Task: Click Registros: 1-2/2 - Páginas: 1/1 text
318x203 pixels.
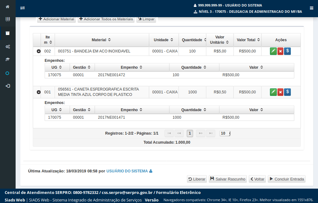Action: (x=132, y=133)
